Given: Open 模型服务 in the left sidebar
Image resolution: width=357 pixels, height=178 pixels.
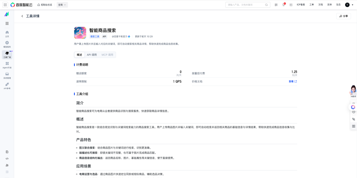Looking at the screenshot, I should (x=7, y=44).
